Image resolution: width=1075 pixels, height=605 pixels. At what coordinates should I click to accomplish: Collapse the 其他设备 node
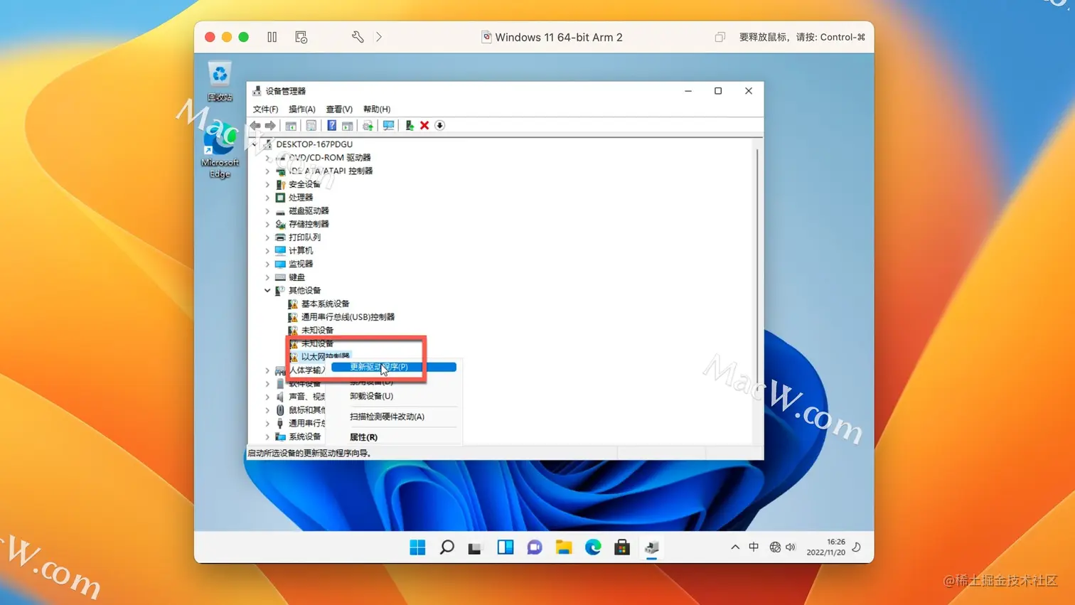(x=267, y=291)
